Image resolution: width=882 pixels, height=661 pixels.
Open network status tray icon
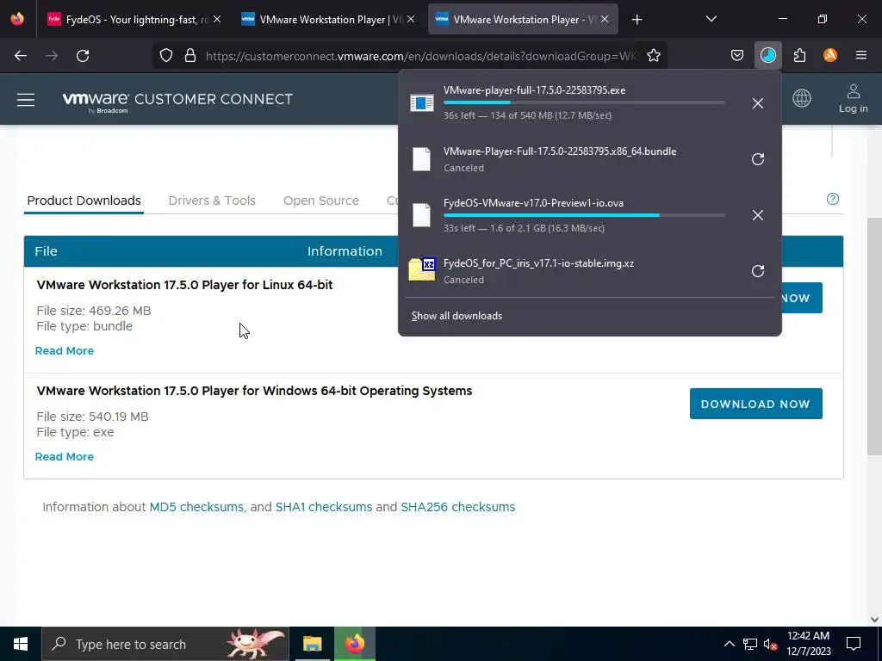pos(750,644)
